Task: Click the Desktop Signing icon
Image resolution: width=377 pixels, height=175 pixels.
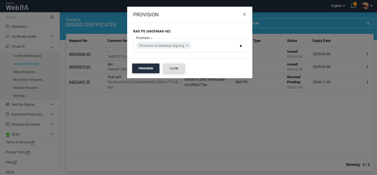Action: point(8,105)
